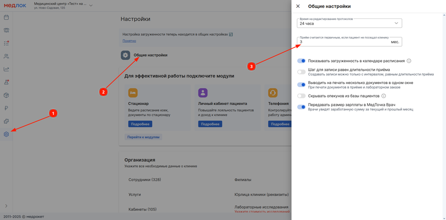
Task: Click info icon next to загруженность option
Action: click(x=409, y=61)
